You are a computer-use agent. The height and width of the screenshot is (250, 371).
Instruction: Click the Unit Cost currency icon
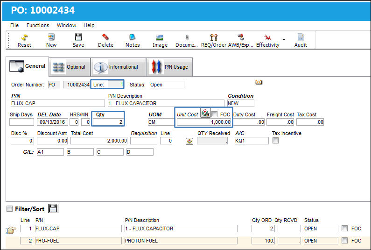click(205, 113)
